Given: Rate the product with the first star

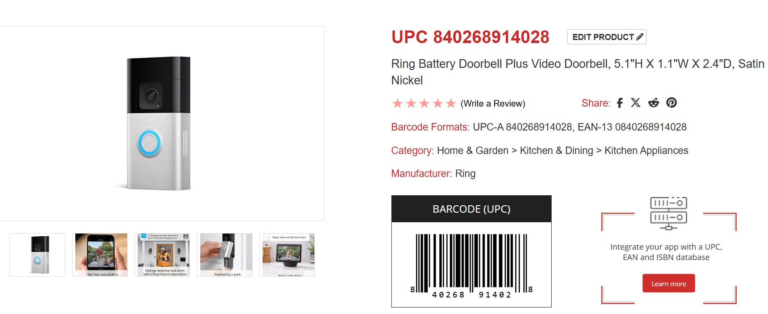Looking at the screenshot, I should [x=397, y=104].
